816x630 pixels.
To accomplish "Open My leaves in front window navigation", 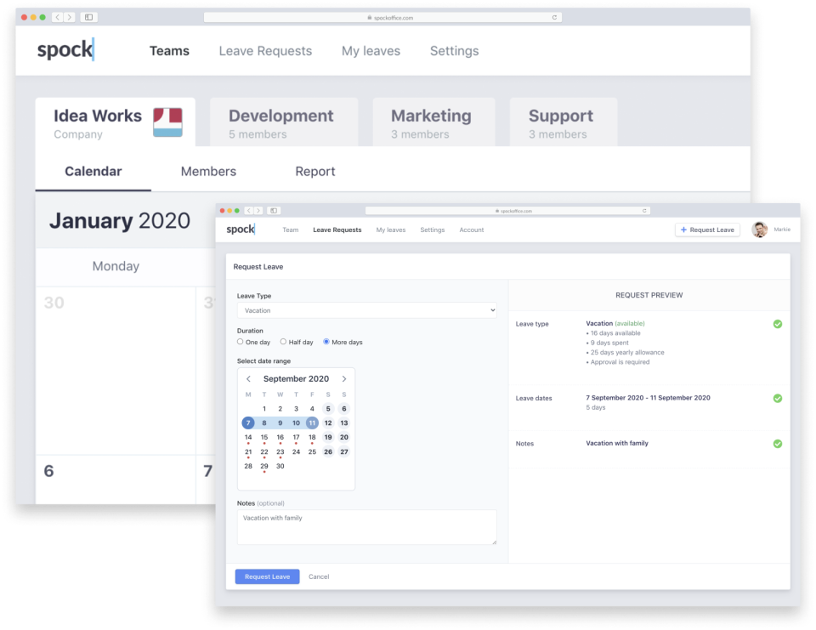I will [391, 230].
